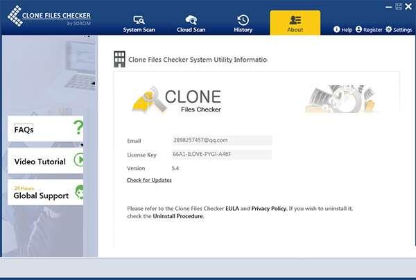Click the Check for Updates link
The height and width of the screenshot is (280, 416).
(149, 180)
